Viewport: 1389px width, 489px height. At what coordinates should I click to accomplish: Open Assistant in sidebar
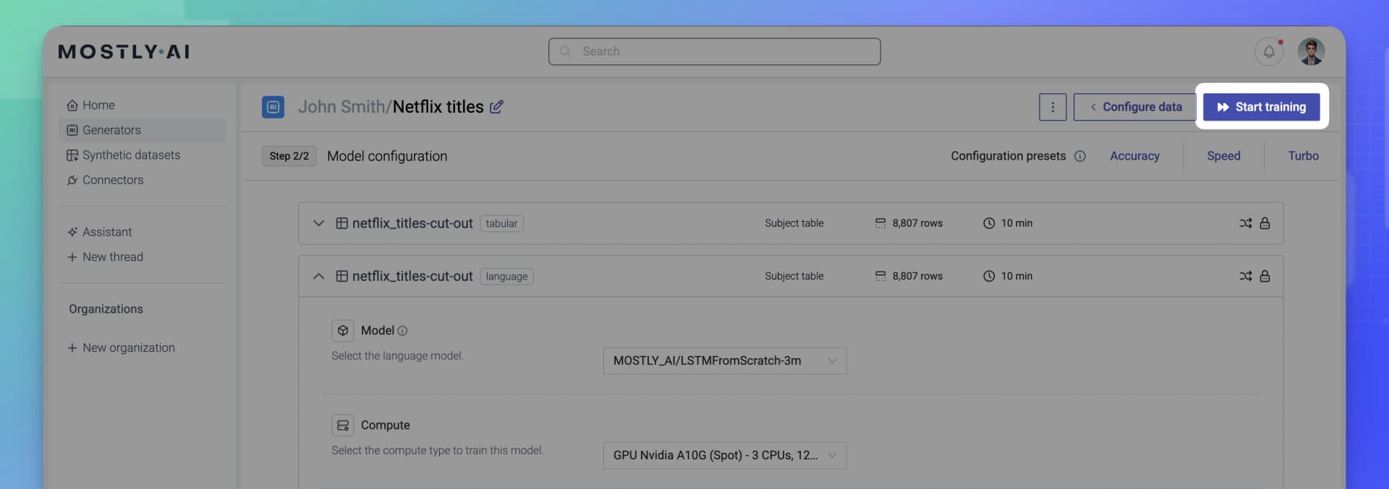coord(142,232)
